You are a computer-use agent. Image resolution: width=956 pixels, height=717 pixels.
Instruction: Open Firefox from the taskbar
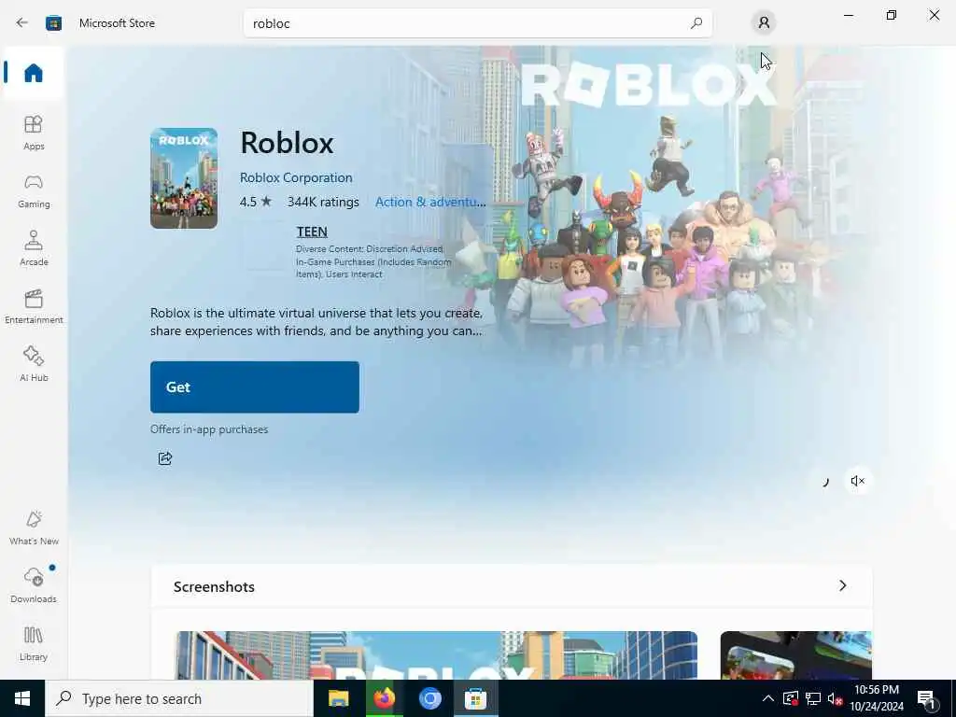click(x=384, y=698)
